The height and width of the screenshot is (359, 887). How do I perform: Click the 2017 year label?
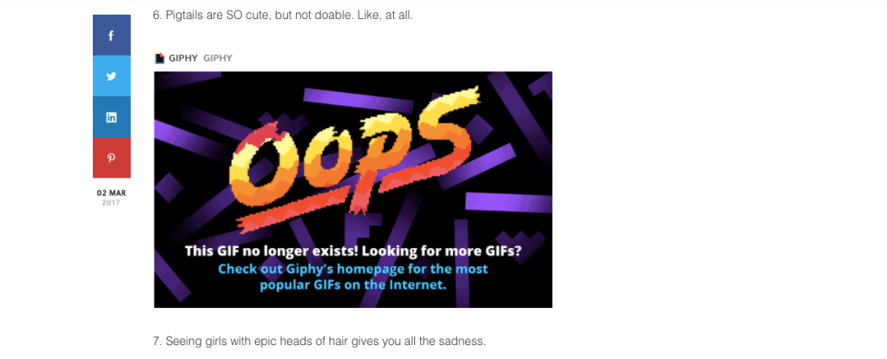point(111,202)
